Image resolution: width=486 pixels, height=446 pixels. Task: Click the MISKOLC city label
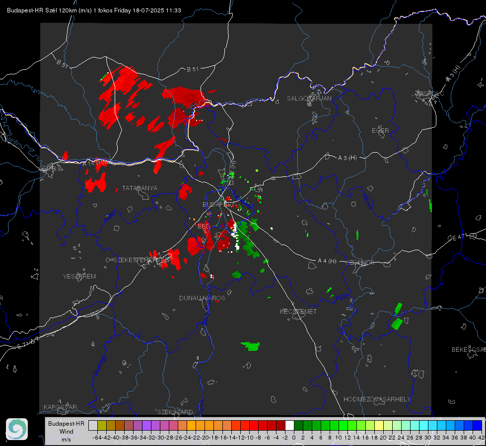(x=431, y=93)
